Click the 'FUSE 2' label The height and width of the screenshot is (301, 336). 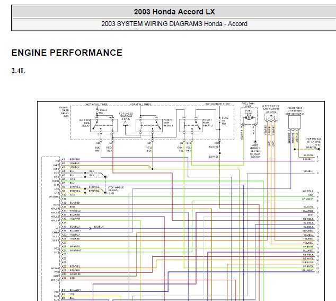coord(103,110)
